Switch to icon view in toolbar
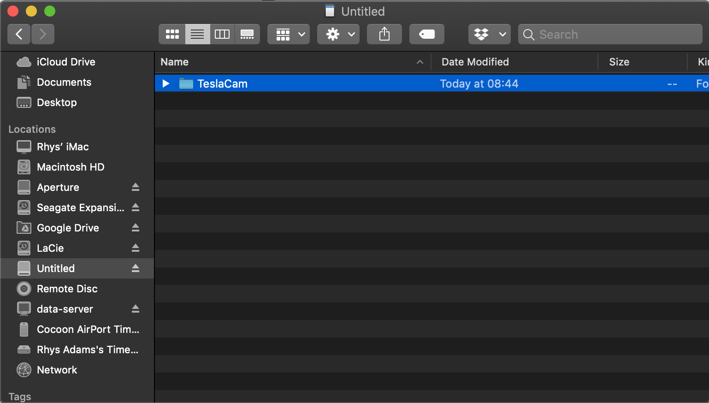This screenshot has width=709, height=403. click(x=172, y=34)
